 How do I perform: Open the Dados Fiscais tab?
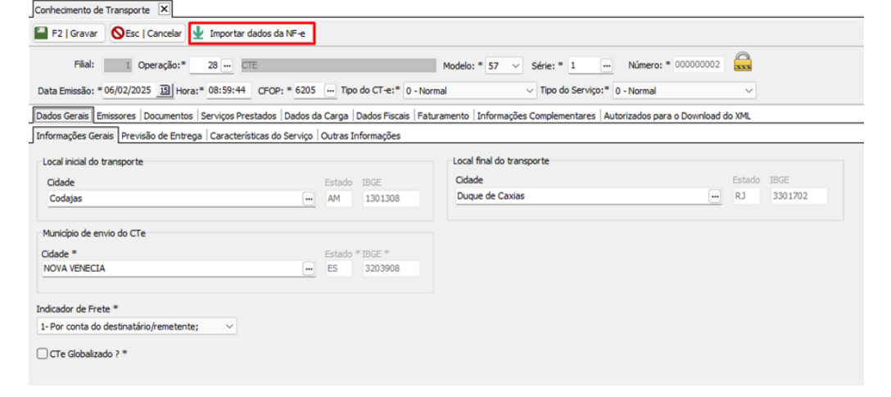(382, 116)
